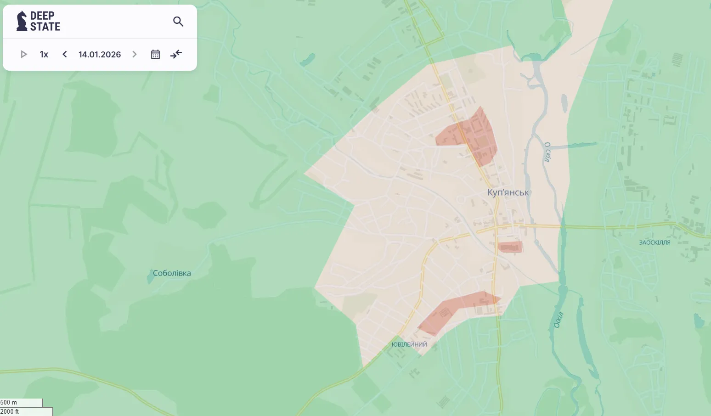Collapse the timeline control panel
The image size is (711, 416).
pos(176,54)
